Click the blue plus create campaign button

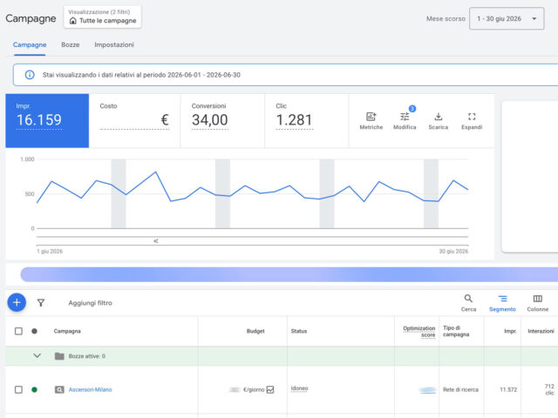17,302
